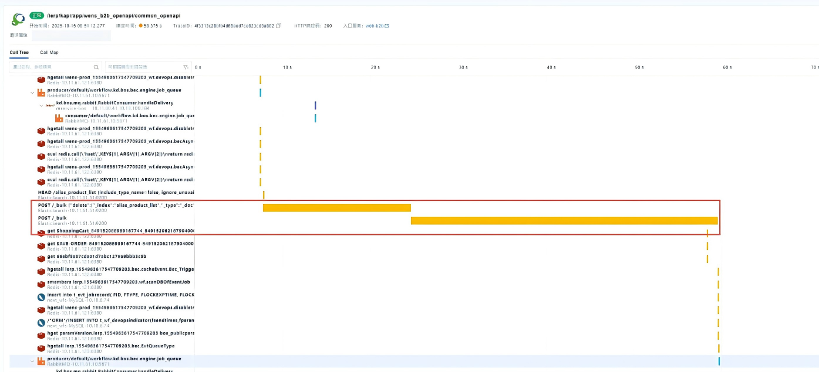
Task: Collapse the first producer/default job_queue node
Action: tap(32, 93)
